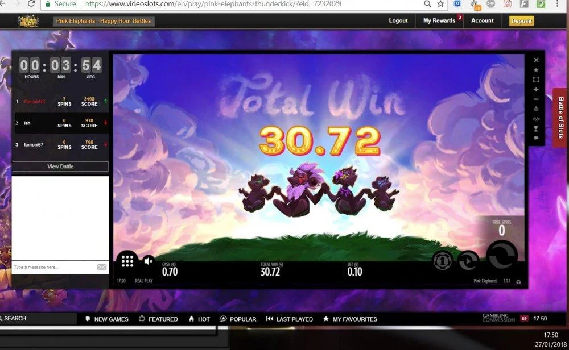The image size is (569, 350).
Task: Click the Secure padlock site info
Action: pyautogui.click(x=61, y=4)
